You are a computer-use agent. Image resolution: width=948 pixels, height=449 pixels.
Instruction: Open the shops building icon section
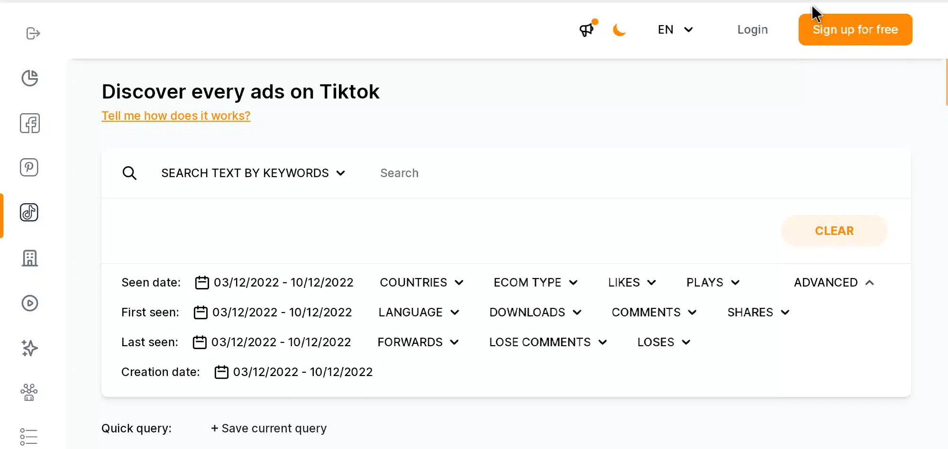point(30,258)
